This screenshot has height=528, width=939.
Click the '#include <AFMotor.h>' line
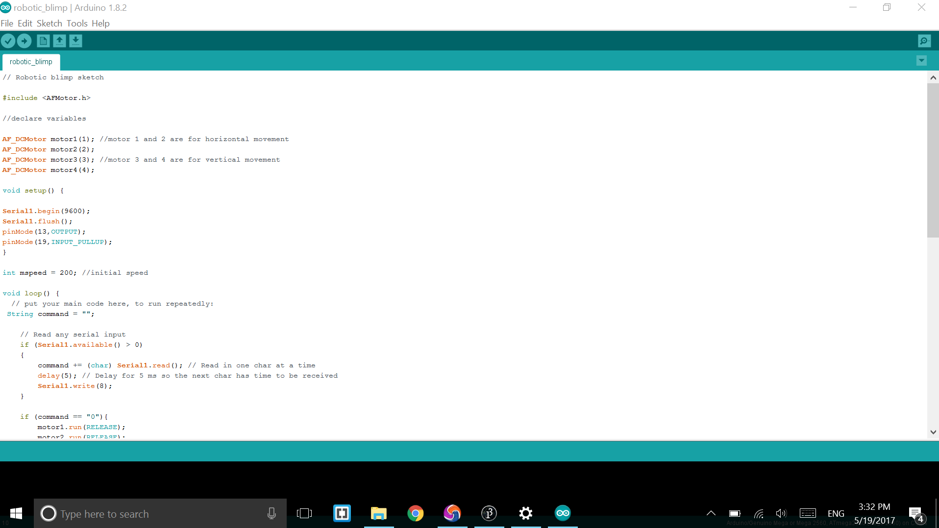coord(47,98)
